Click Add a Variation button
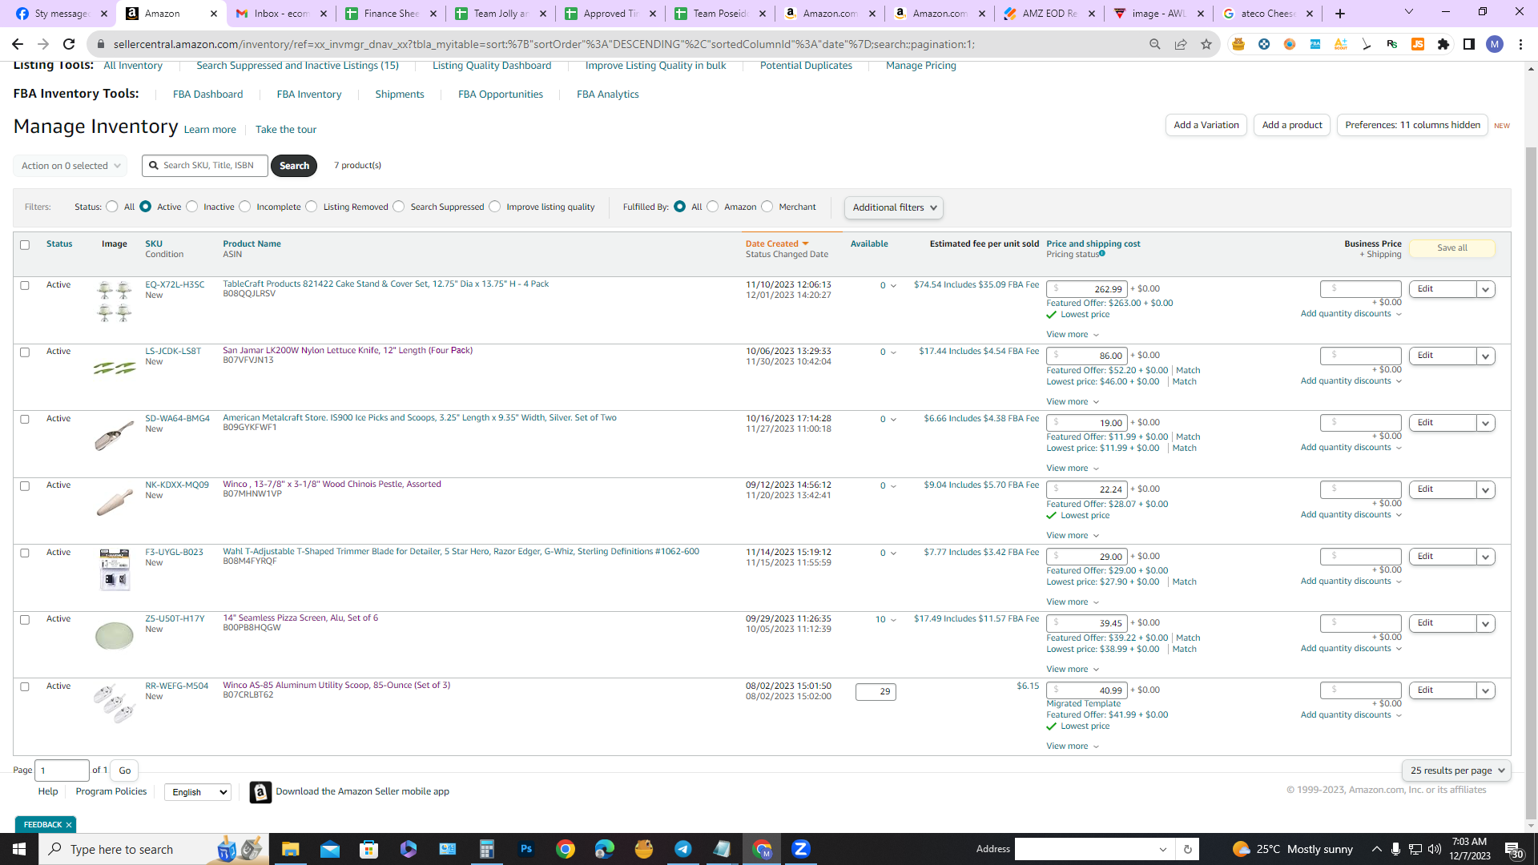1538x865 pixels. [x=1206, y=125]
